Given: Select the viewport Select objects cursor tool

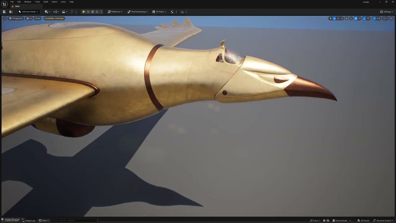Looking at the screenshot, I should point(331,19).
